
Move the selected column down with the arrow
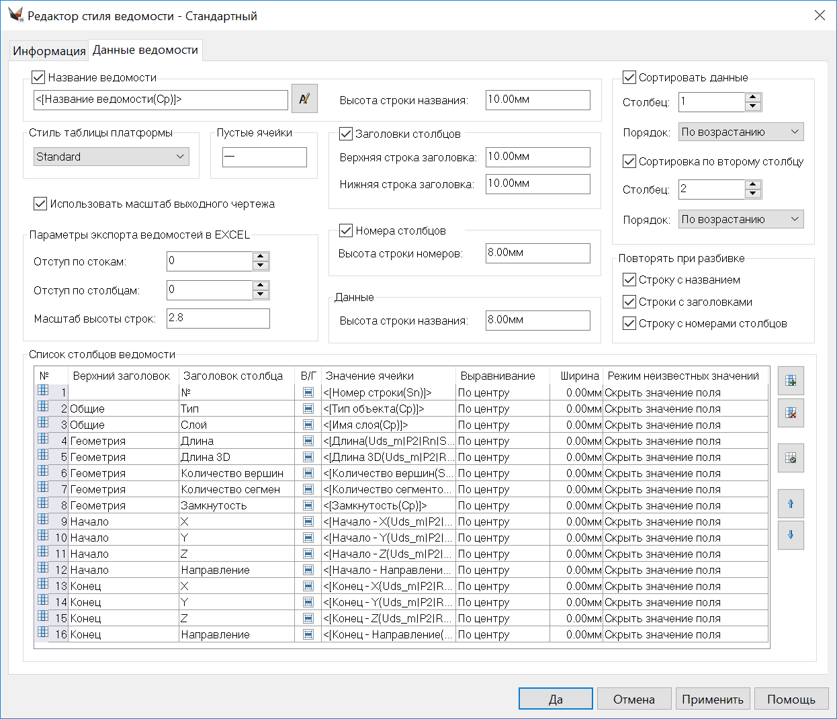(791, 536)
